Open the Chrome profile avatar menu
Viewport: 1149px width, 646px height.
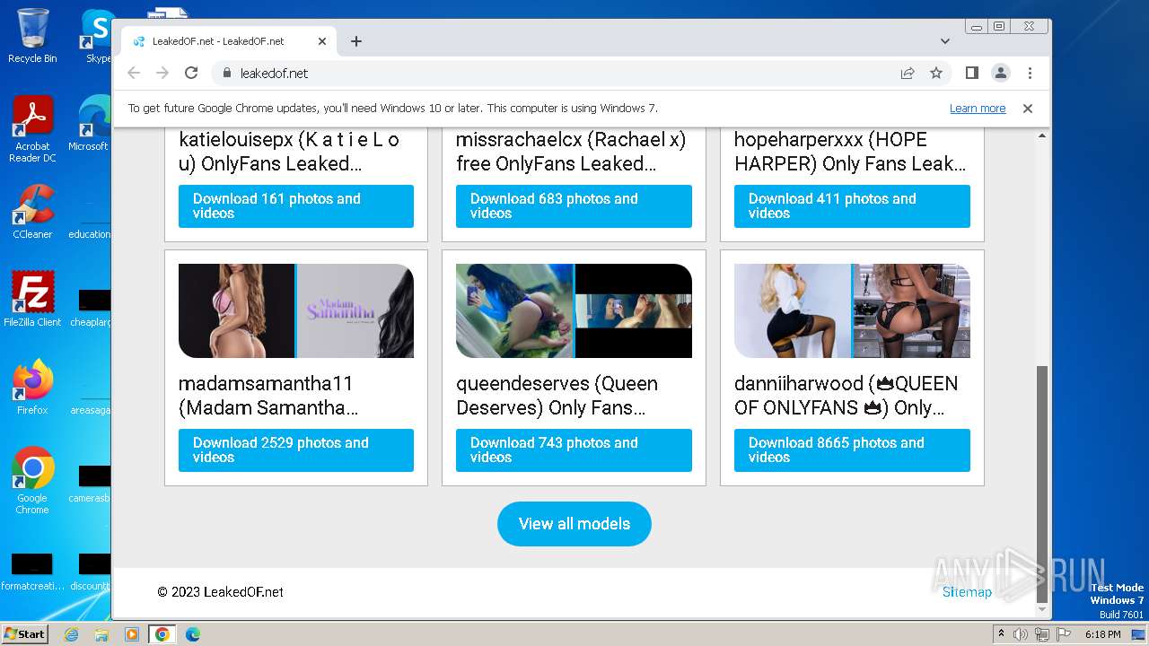[1001, 73]
